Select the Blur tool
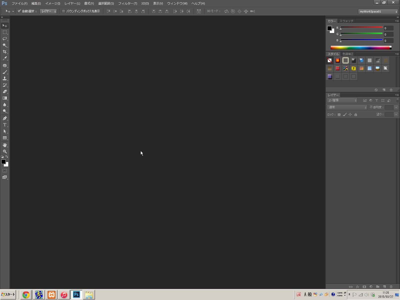The image size is (400, 300). (x=5, y=104)
